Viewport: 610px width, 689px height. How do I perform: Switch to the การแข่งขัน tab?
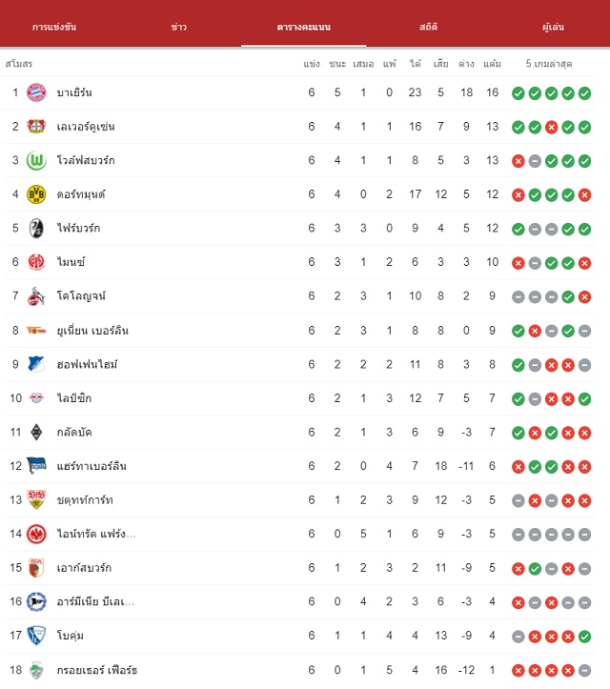coord(54,27)
